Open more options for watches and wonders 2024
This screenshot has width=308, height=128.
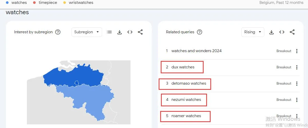pos(297,51)
